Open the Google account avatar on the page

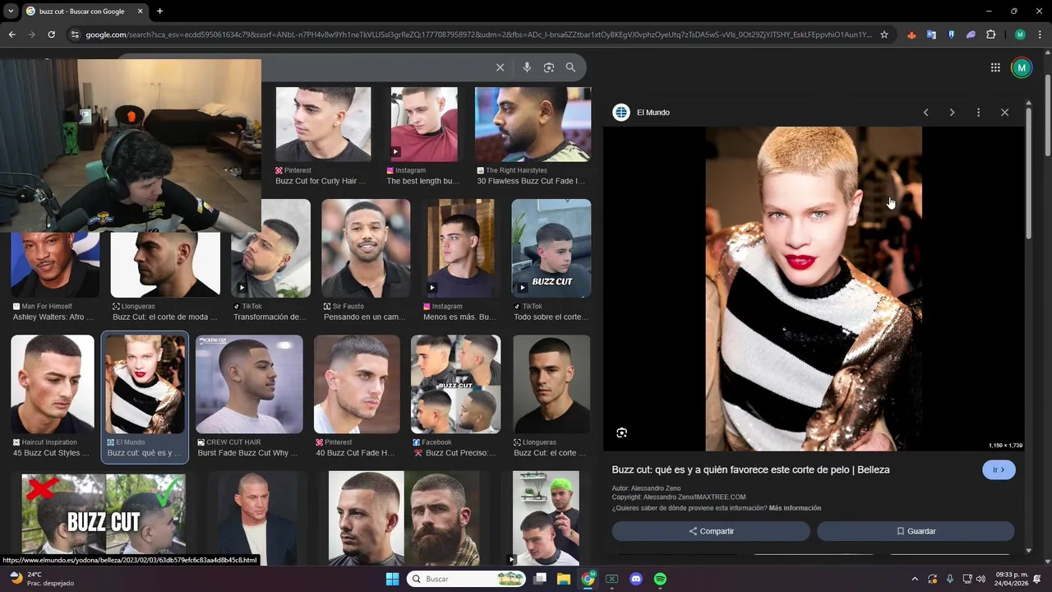click(1022, 67)
